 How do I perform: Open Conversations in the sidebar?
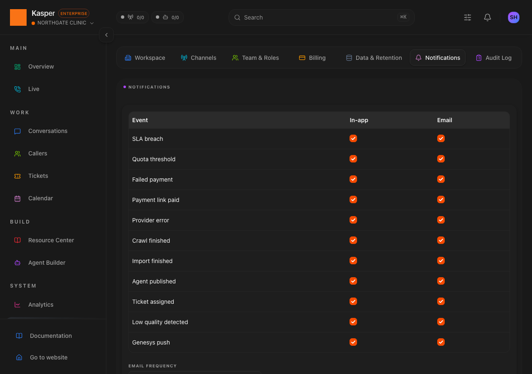coord(53,131)
